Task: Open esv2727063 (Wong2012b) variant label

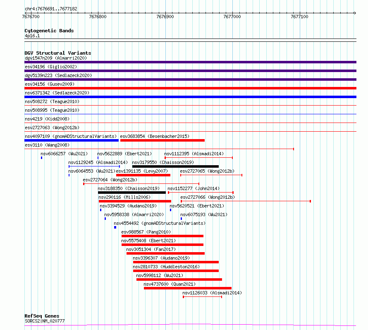Action: (52, 128)
